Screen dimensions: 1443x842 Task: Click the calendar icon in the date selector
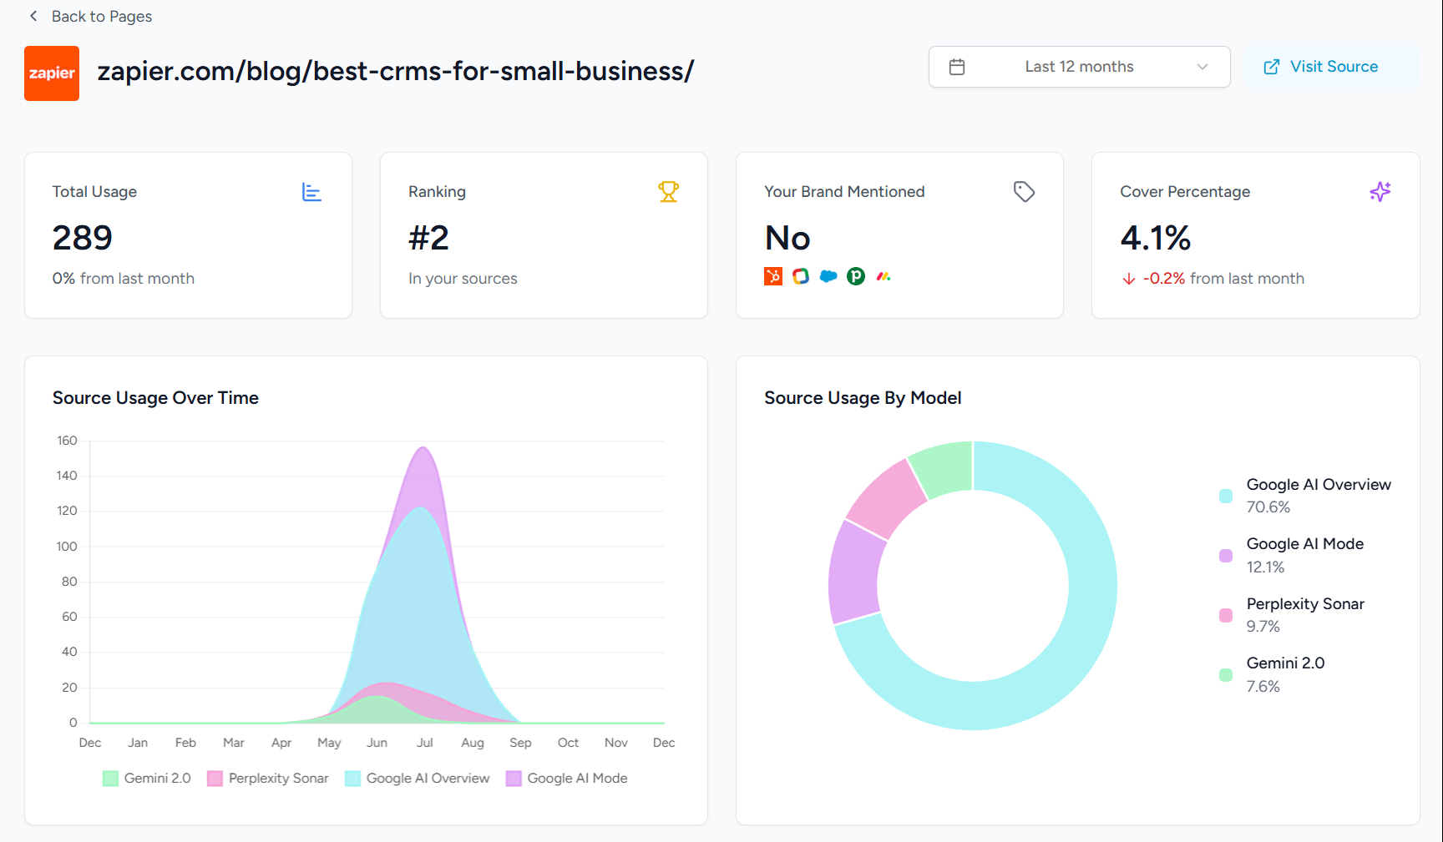(958, 66)
